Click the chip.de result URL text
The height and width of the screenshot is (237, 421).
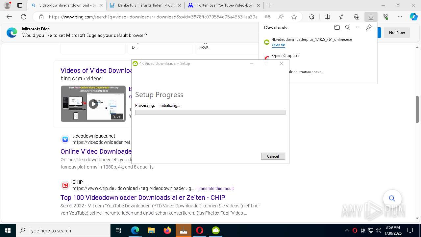tap(133, 189)
